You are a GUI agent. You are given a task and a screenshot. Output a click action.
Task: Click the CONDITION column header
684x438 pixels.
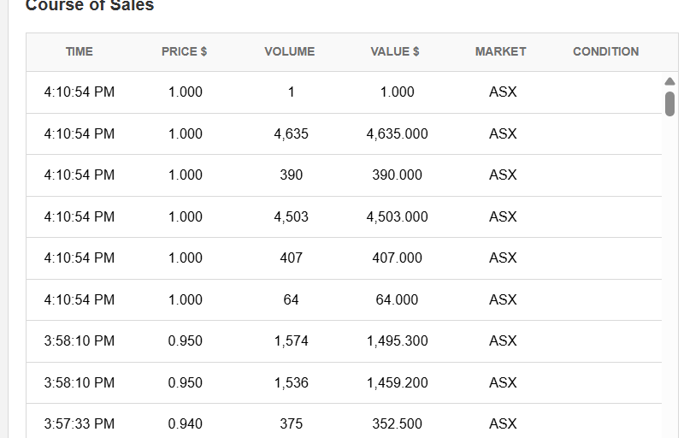[606, 51]
